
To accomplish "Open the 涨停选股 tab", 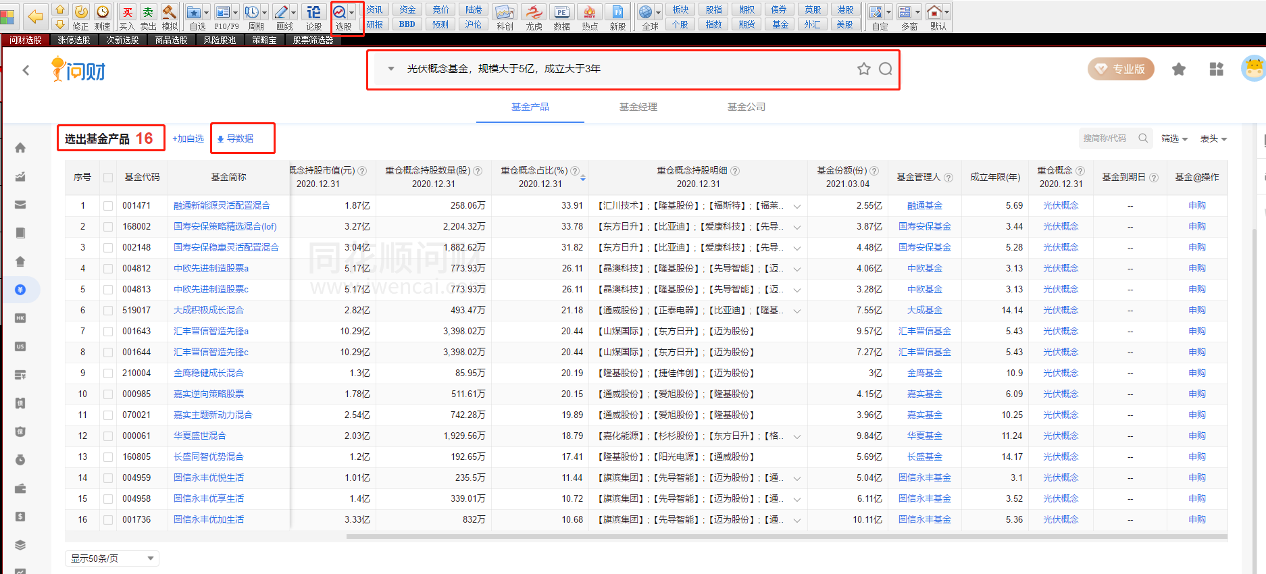I will point(74,41).
